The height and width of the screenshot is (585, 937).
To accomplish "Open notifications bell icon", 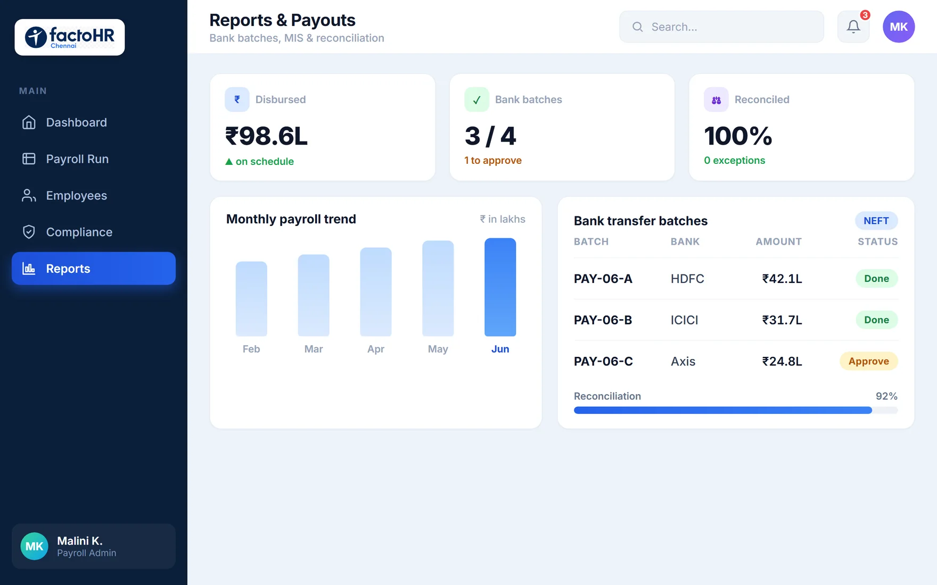I will tap(853, 27).
